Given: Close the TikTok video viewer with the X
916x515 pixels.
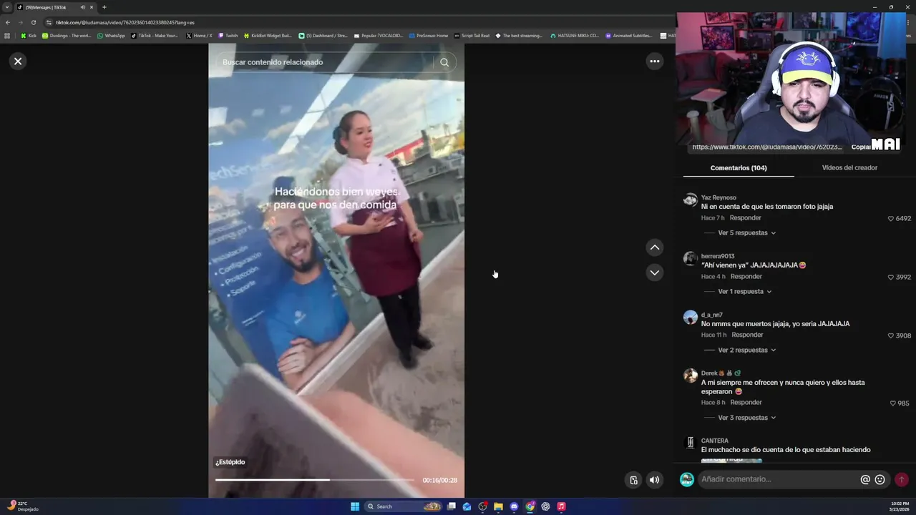Looking at the screenshot, I should click(x=18, y=61).
